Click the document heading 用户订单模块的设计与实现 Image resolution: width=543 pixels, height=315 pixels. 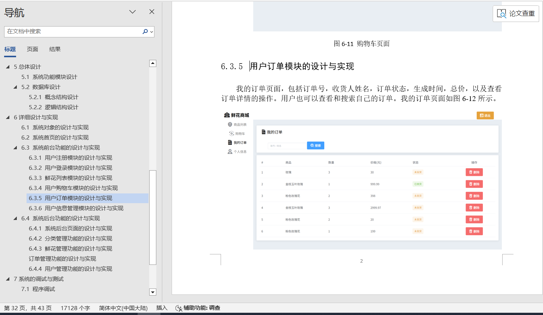[x=302, y=67]
